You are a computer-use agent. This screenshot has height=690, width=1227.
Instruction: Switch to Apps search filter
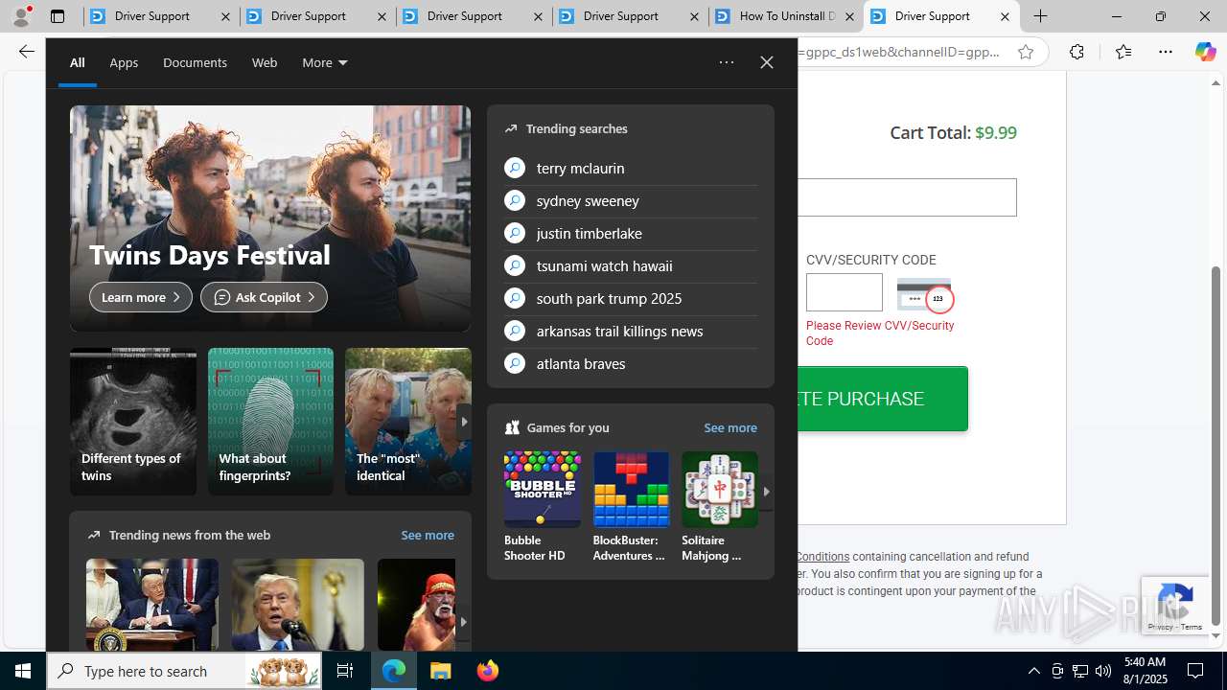click(x=124, y=62)
